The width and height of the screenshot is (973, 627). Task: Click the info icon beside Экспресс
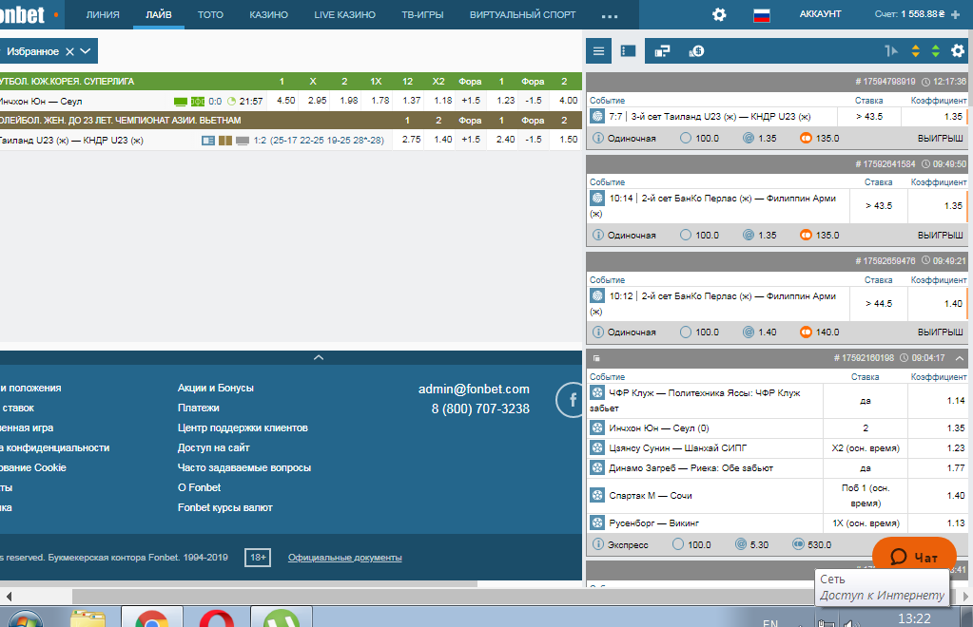coord(597,544)
